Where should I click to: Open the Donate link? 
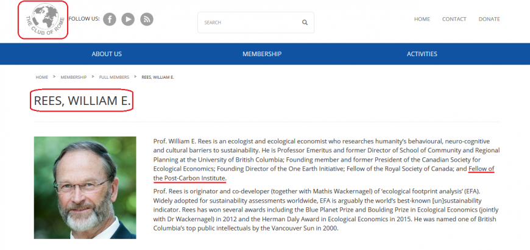489,20
